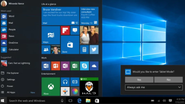Open taskbar clock showing 4:30 PM
The image size is (185, 104).
[x=180, y=101]
